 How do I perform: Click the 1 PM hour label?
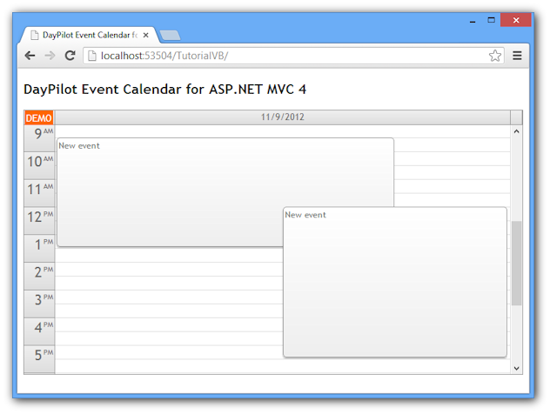39,249
